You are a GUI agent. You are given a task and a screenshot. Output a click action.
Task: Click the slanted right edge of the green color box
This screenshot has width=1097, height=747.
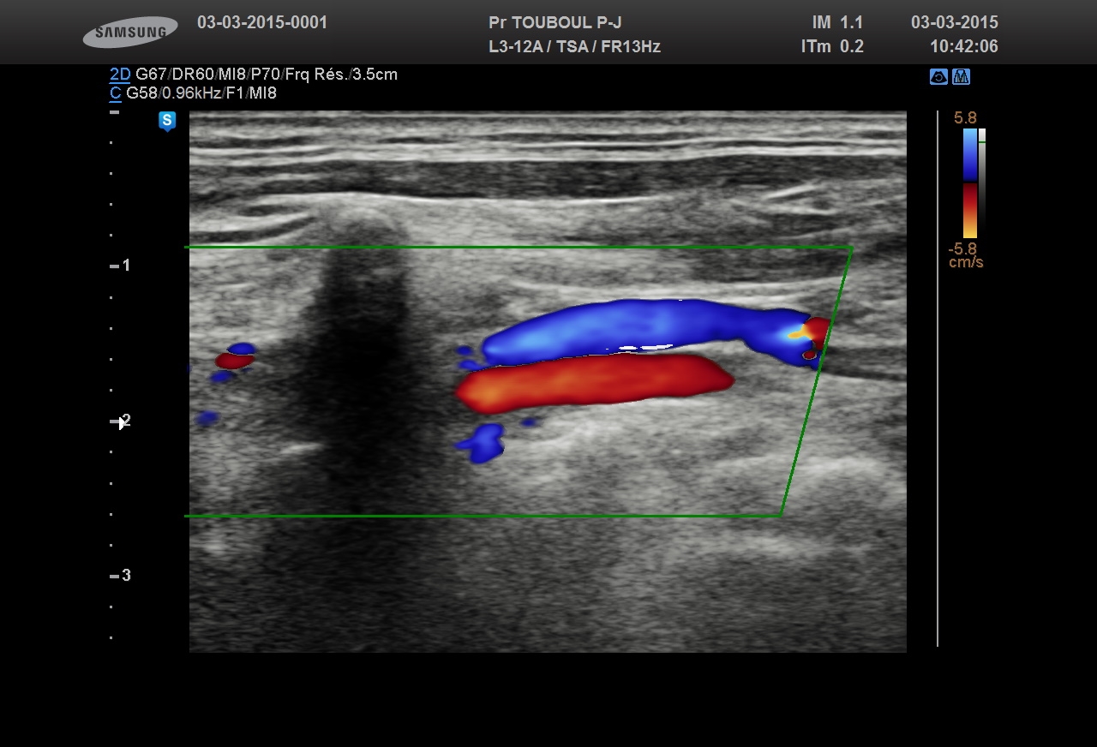pyautogui.click(x=817, y=381)
